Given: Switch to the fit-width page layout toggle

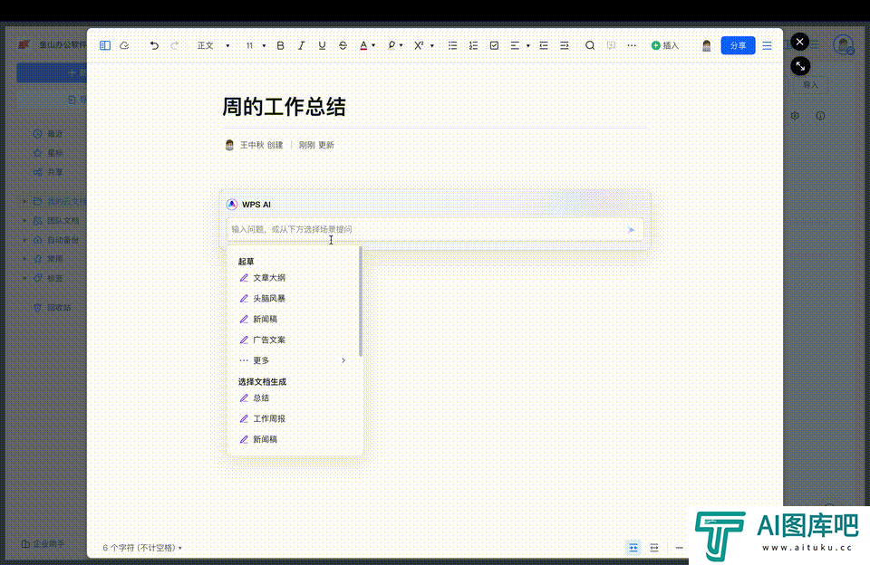Looking at the screenshot, I should [x=654, y=548].
